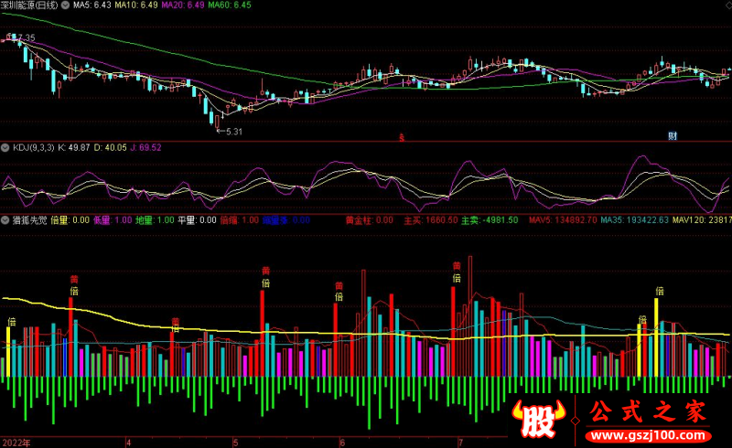The image size is (732, 448).
Task: Click the red S marker under the candlesticks
Action: (402, 138)
